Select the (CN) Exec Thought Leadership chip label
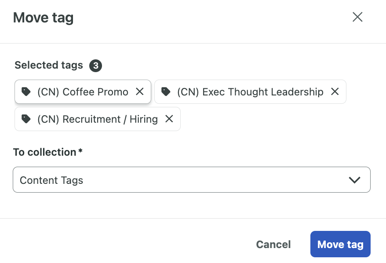The width and height of the screenshot is (386, 263). point(250,92)
